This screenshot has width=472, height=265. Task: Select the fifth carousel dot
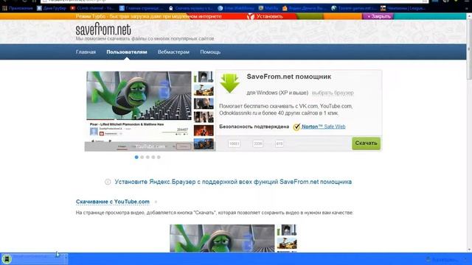coord(159,157)
